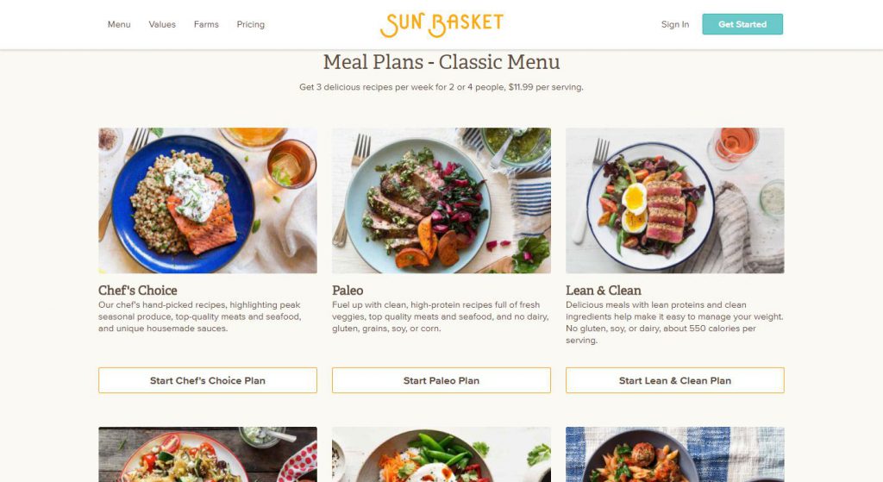Open the bottom-right pasta meatball photo
Screen dimensions: 883x482
tap(674, 454)
